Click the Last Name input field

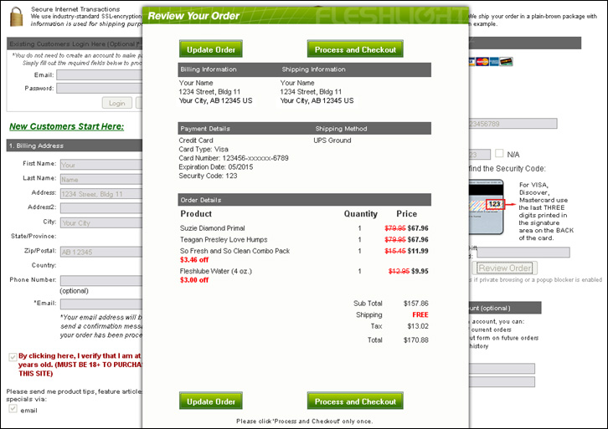tap(101, 179)
